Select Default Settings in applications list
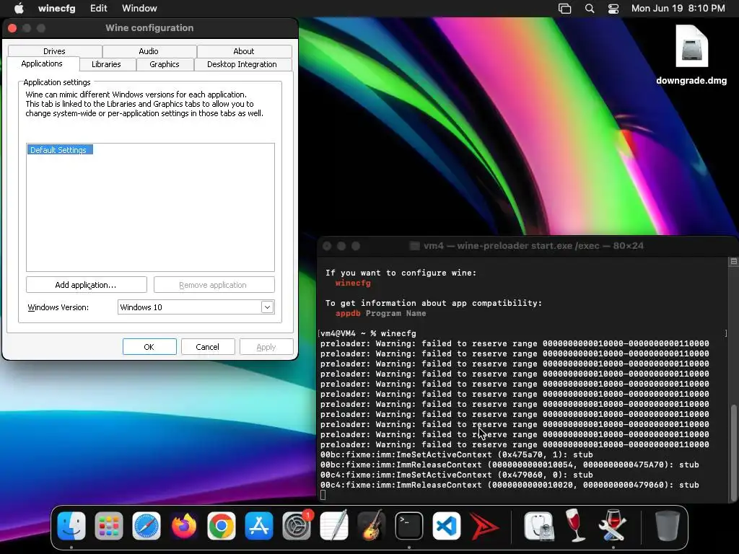Viewport: 739px width, 554px height. pos(59,150)
